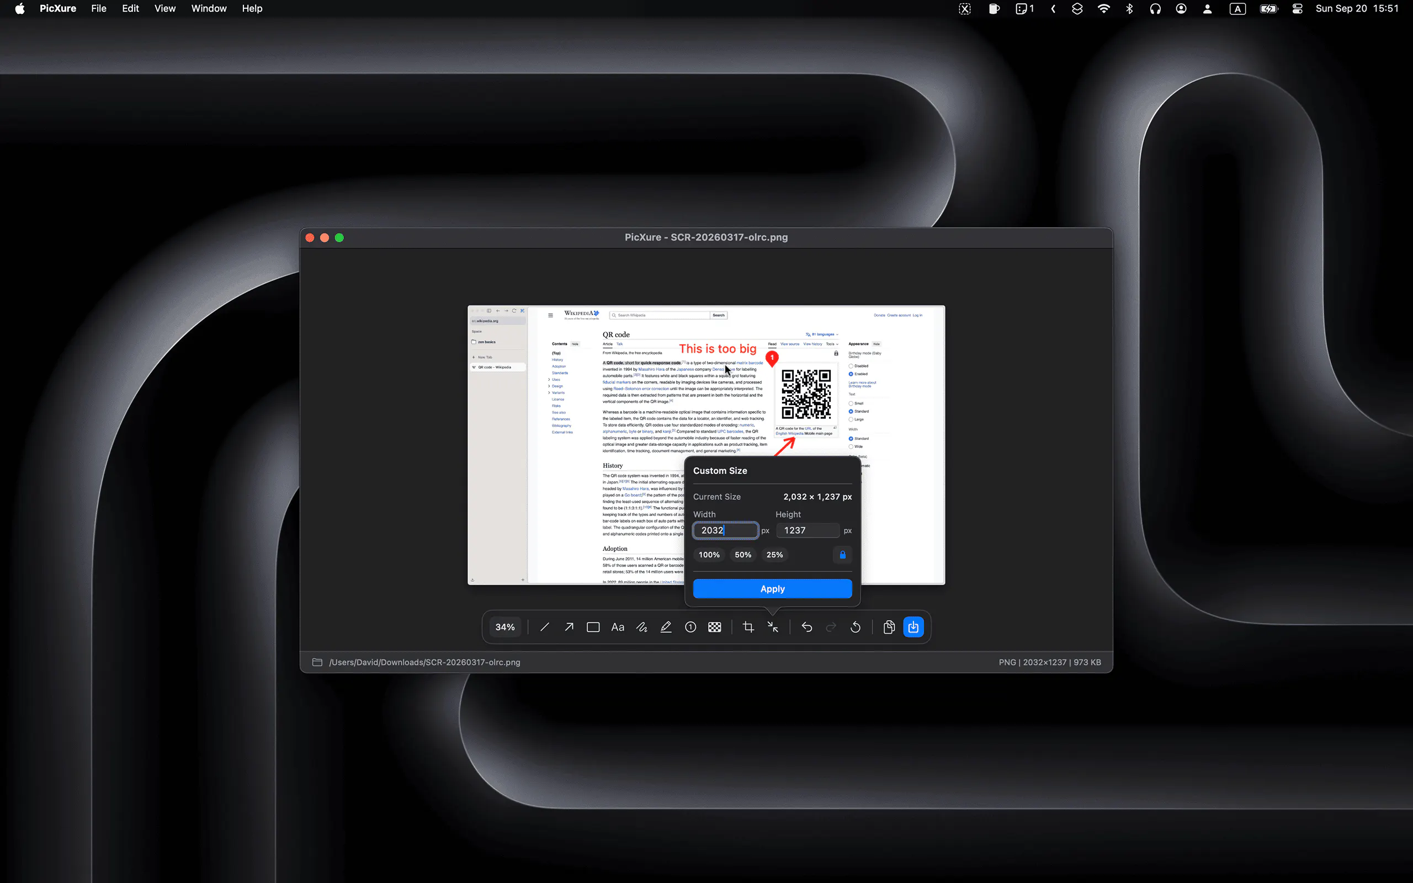Select the Highlighter pen tool
The height and width of the screenshot is (883, 1413).
point(666,627)
